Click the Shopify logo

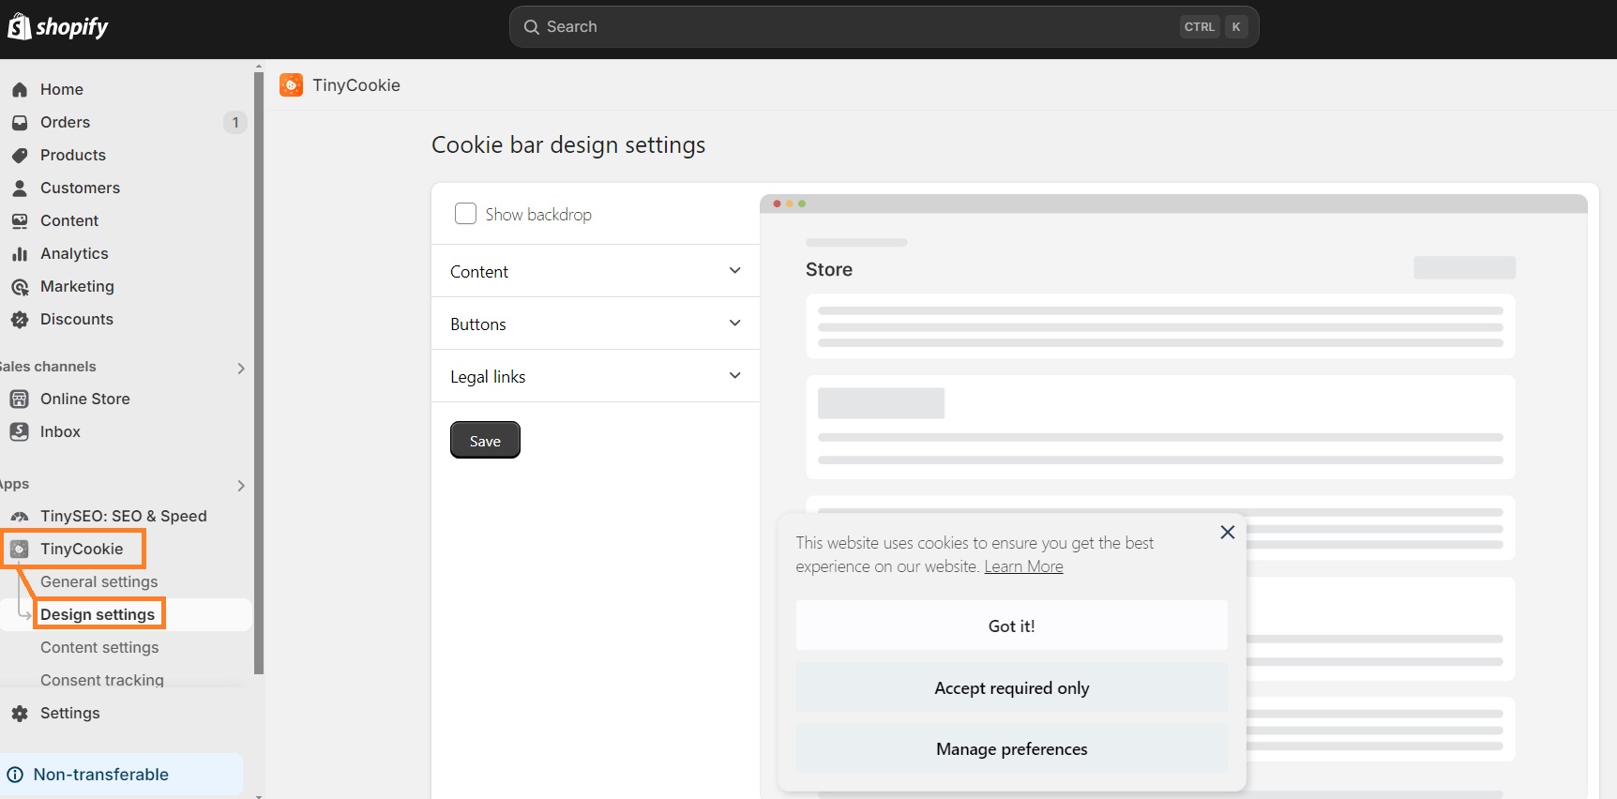click(x=58, y=27)
